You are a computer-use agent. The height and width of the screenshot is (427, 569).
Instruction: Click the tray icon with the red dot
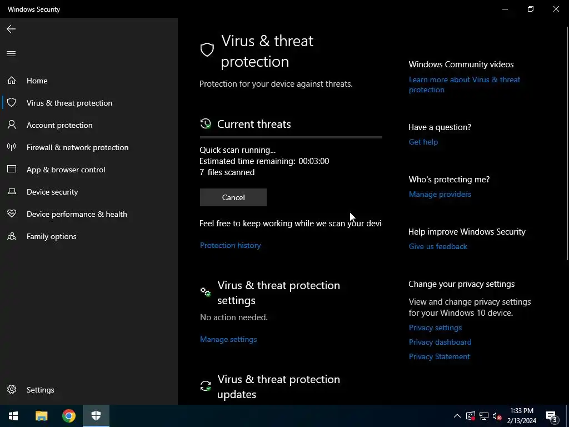[471, 416]
